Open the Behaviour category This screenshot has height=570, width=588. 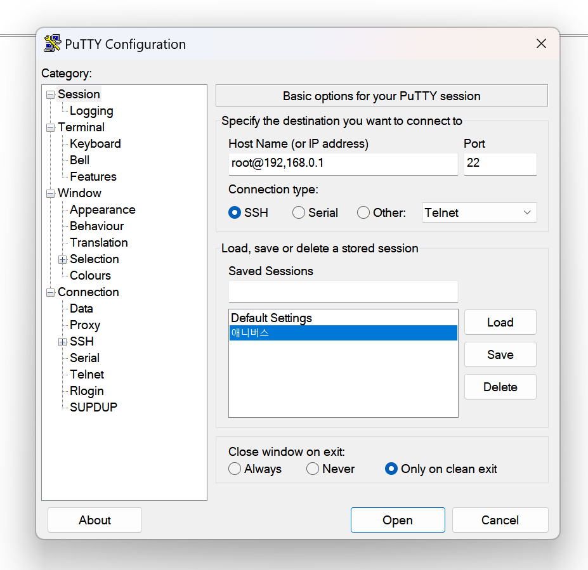coord(97,226)
